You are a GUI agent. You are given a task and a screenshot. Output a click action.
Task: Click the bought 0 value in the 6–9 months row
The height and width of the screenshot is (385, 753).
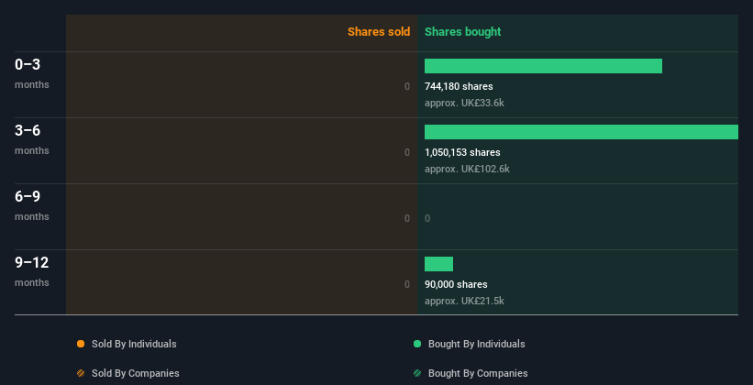coord(427,218)
